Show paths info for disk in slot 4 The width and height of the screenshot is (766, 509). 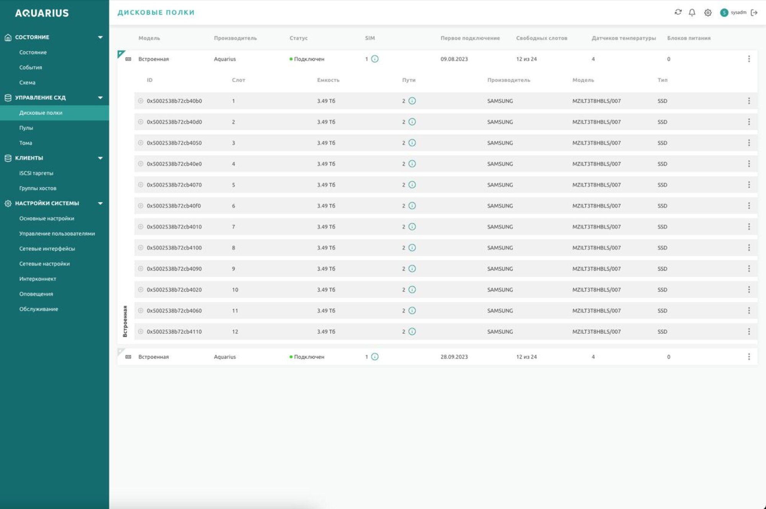point(412,164)
